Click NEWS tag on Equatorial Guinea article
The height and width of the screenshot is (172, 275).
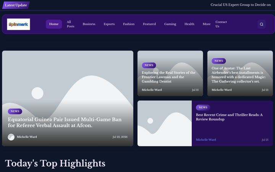15,111
